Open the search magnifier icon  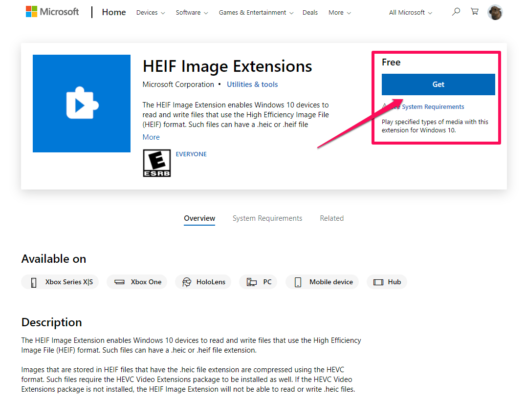click(456, 12)
